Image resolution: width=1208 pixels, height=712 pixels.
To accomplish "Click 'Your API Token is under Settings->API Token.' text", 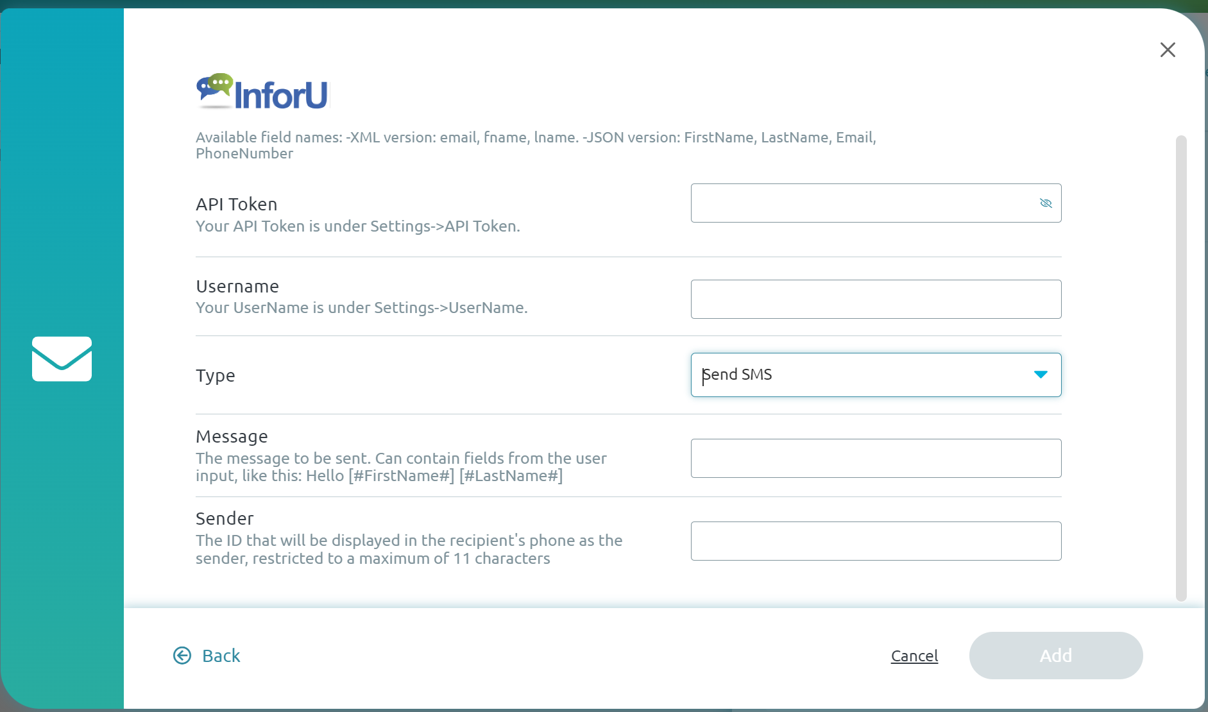I will pyautogui.click(x=358, y=226).
